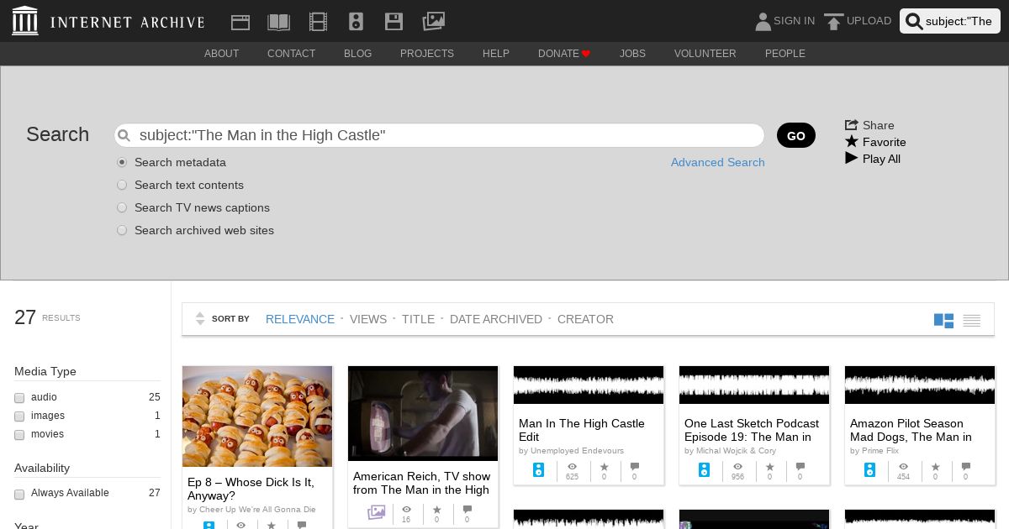Check the images media type filter

coord(19,416)
